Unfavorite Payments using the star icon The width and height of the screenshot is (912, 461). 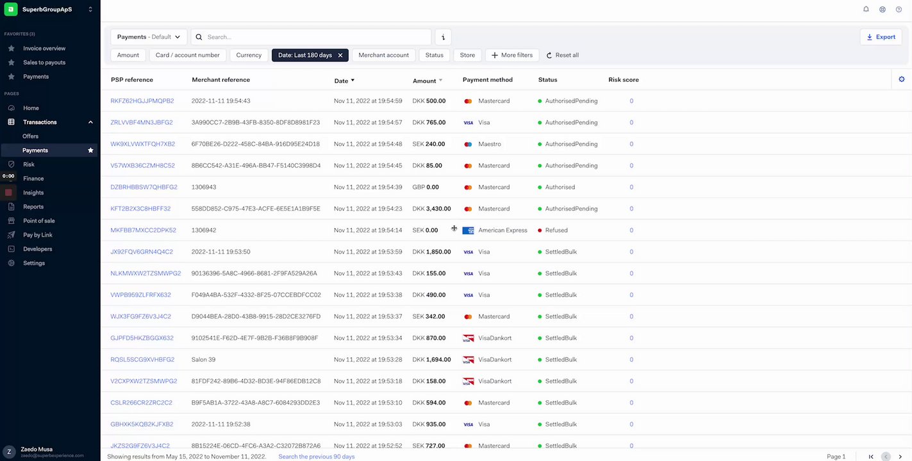tap(90, 150)
